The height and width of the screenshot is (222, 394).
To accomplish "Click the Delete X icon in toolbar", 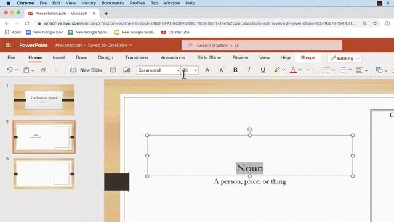I will 57,70.
